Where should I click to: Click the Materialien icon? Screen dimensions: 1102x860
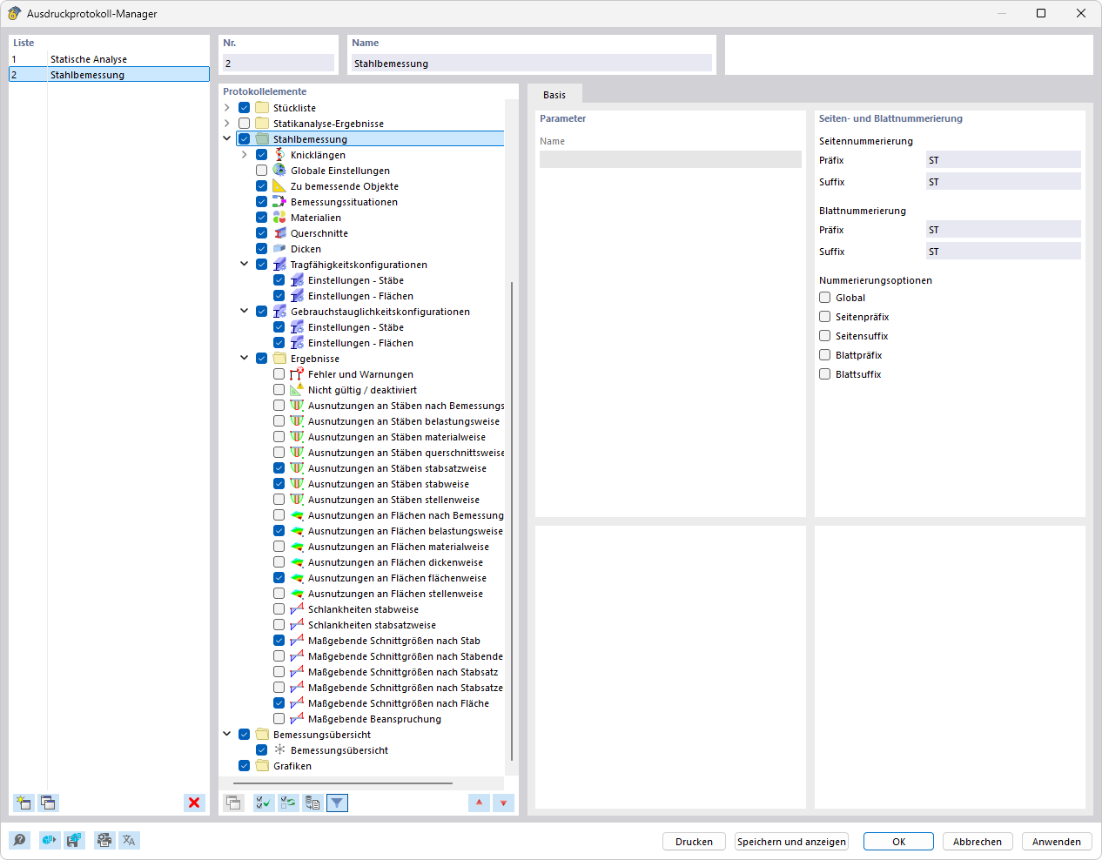(279, 218)
